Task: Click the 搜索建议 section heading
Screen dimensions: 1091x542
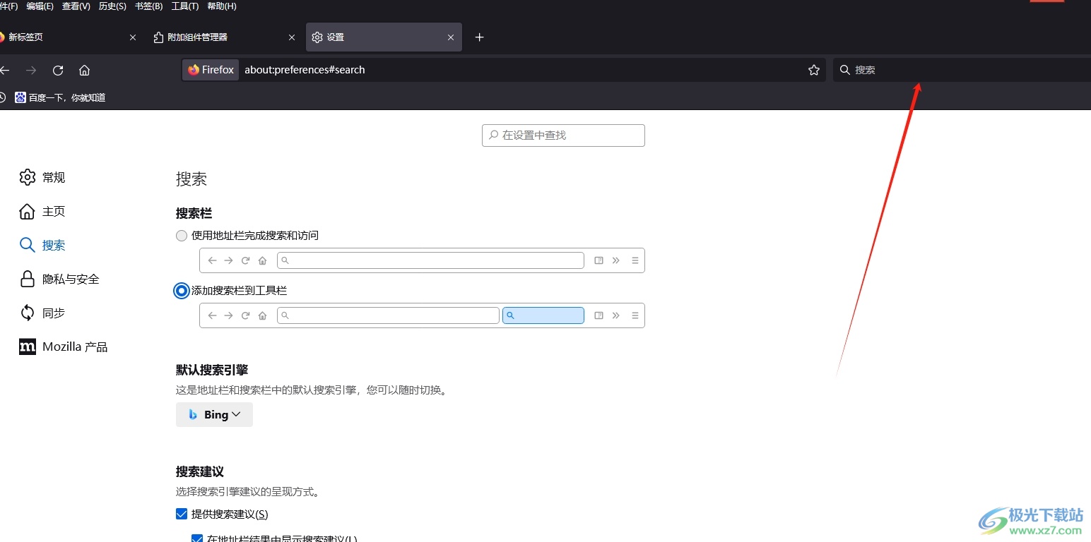Action: point(200,471)
